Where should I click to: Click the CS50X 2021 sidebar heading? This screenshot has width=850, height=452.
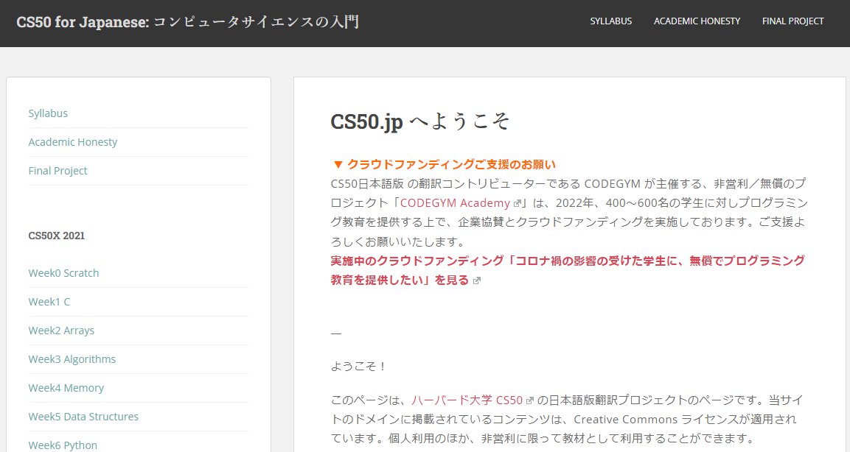click(56, 236)
